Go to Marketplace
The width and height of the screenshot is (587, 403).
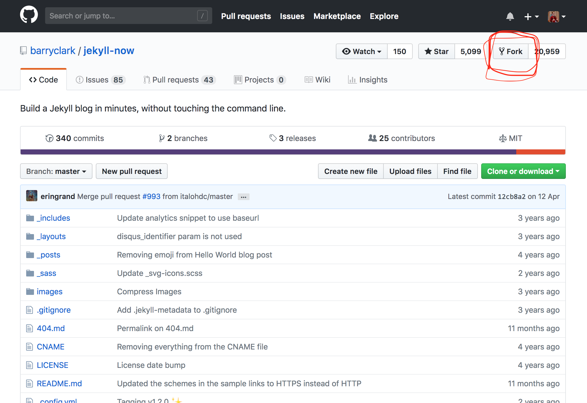337,16
